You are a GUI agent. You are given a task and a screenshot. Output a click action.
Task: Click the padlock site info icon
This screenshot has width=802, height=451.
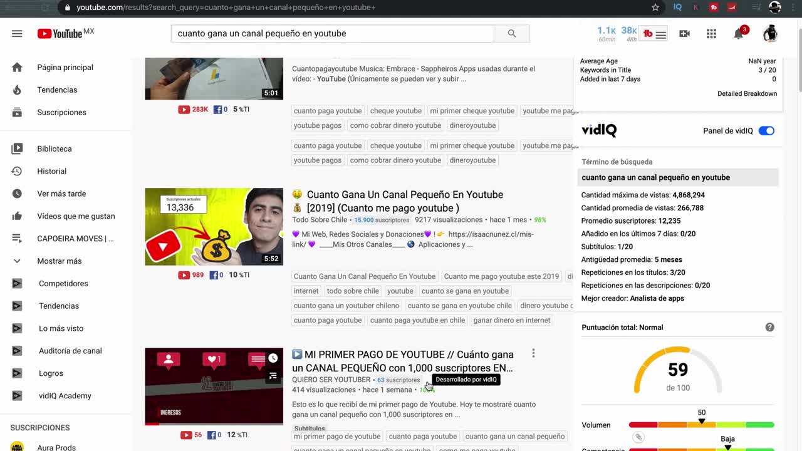[x=68, y=8]
